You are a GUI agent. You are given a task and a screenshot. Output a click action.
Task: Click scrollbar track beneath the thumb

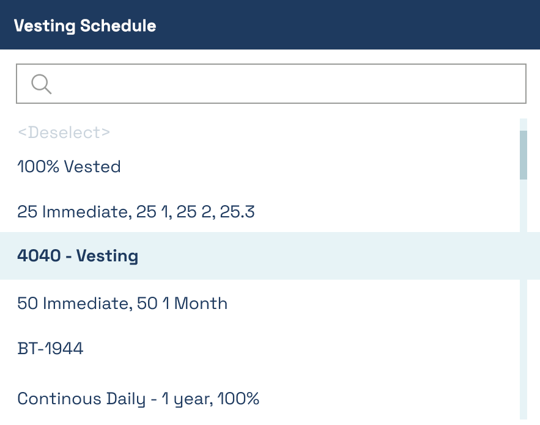point(523,299)
